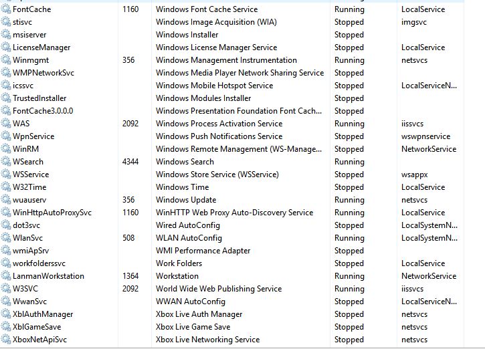This screenshot has height=351, width=485.
Task: Click the gear icon beside W32Time
Action: click(6, 187)
